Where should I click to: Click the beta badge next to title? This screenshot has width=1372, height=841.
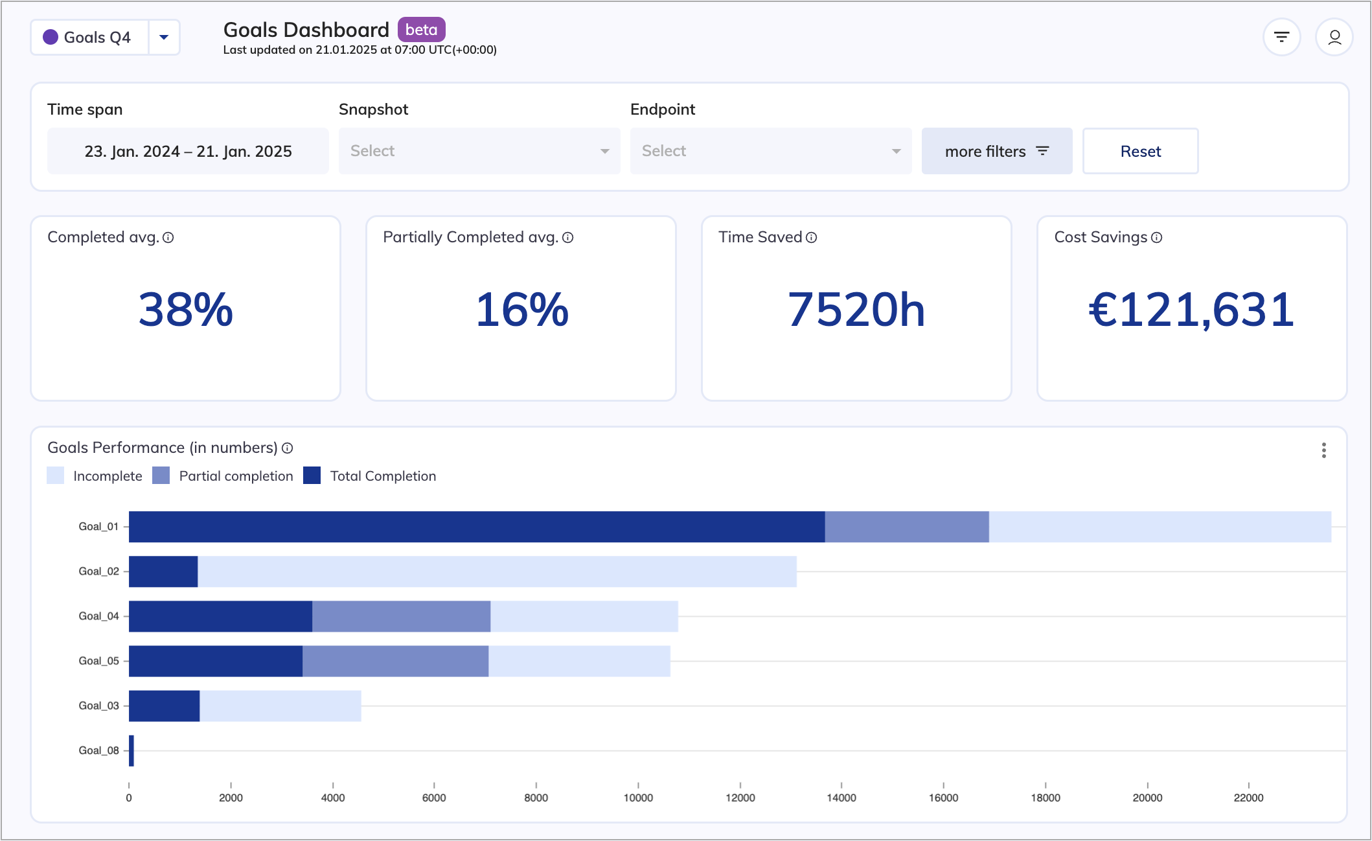[421, 30]
